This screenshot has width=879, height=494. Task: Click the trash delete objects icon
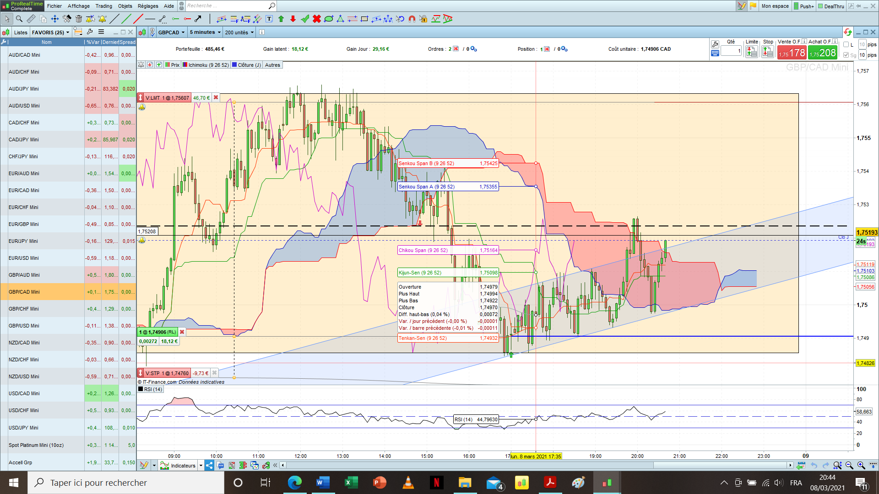click(79, 19)
